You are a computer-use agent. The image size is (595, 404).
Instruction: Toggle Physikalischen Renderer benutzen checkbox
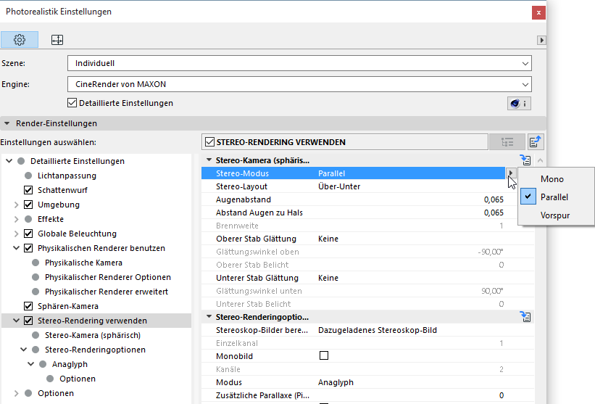[28, 248]
